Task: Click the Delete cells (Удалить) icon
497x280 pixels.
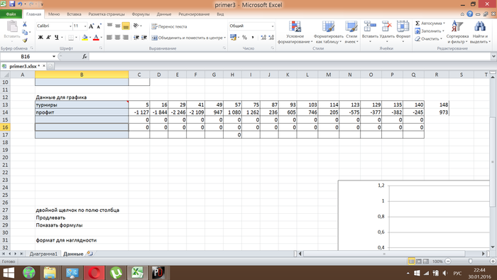Action: point(386,26)
